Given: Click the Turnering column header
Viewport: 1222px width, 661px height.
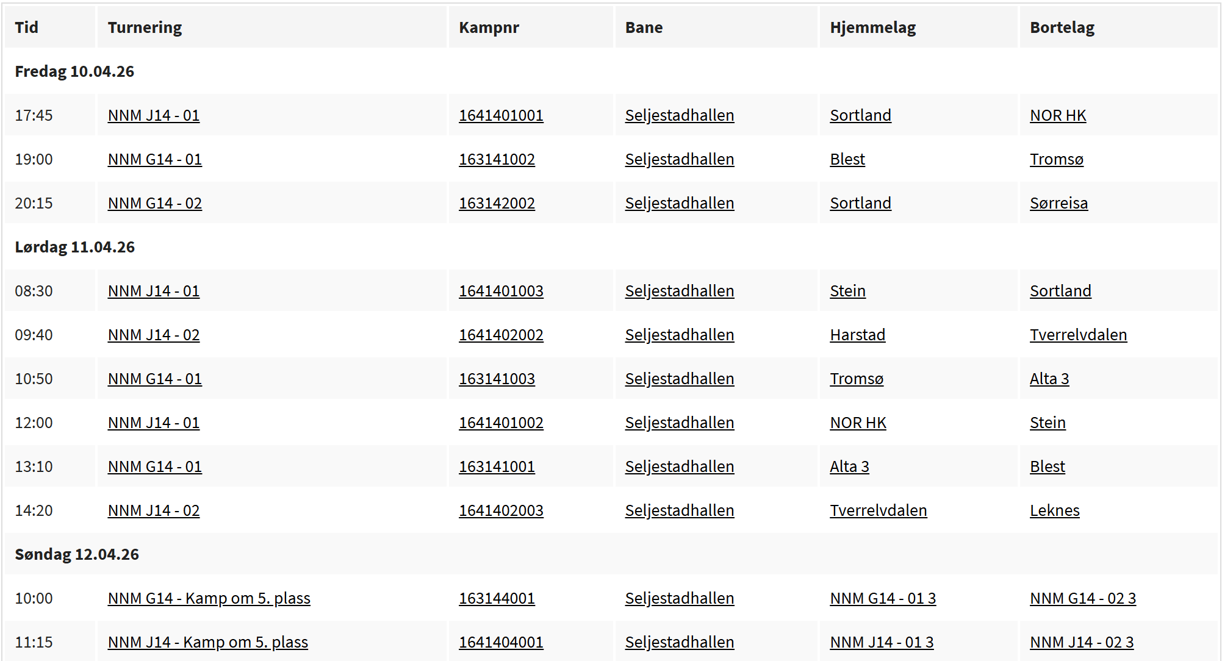Looking at the screenshot, I should tap(145, 27).
